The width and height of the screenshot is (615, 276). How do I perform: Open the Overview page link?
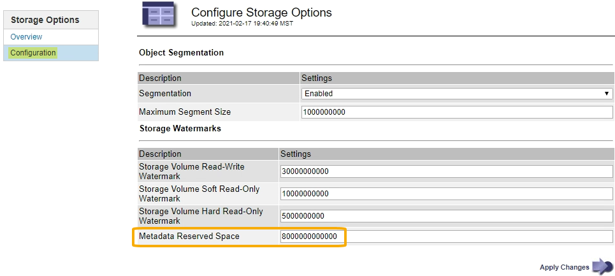pyautogui.click(x=26, y=37)
